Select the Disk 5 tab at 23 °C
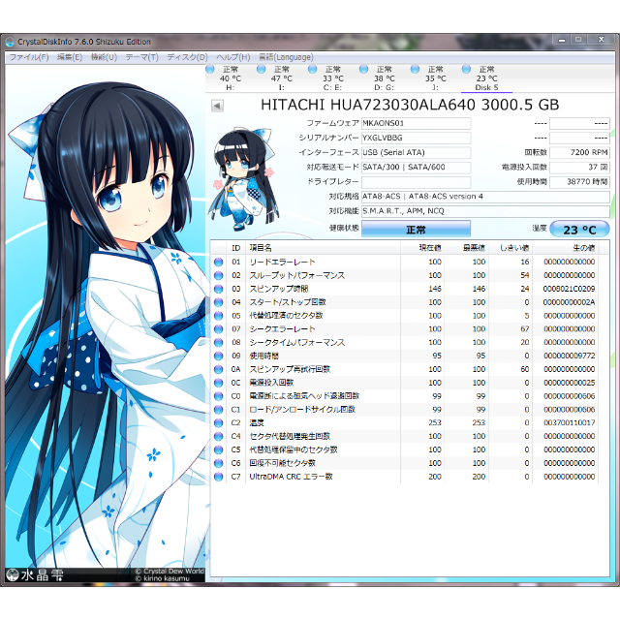The width and height of the screenshot is (620, 620). pyautogui.click(x=486, y=78)
